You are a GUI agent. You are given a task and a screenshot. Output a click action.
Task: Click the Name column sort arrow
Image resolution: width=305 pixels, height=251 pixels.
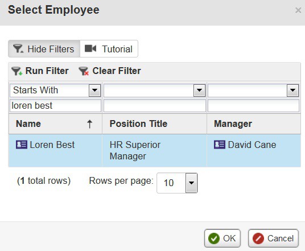pyautogui.click(x=89, y=124)
